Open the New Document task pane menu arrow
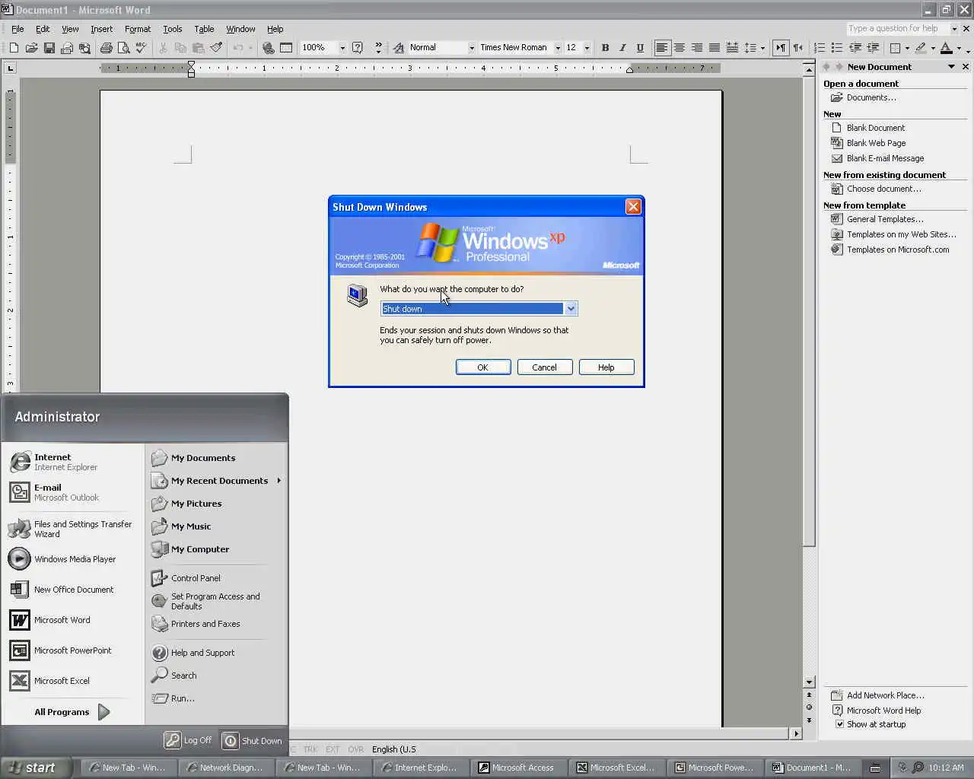Image resolution: width=974 pixels, height=779 pixels. pyautogui.click(x=951, y=67)
